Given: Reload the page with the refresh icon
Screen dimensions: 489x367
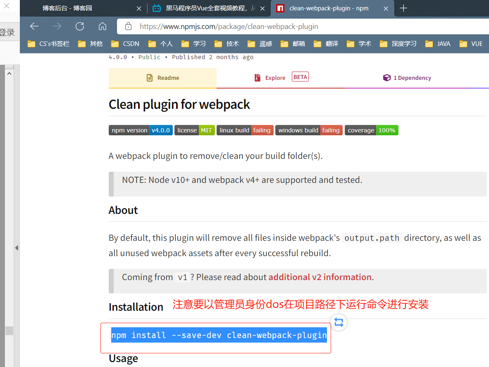Looking at the screenshot, I should 80,26.
